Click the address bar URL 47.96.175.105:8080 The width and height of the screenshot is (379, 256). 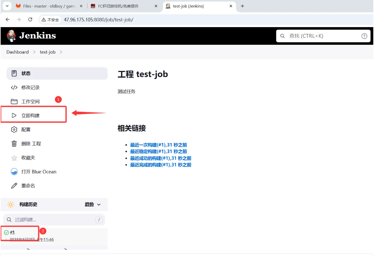tap(99, 20)
